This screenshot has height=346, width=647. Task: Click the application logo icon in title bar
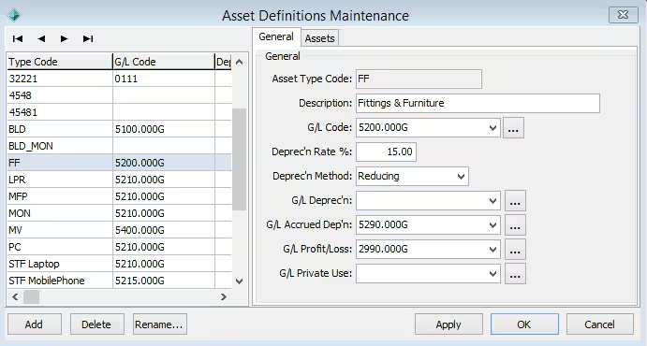(14, 15)
